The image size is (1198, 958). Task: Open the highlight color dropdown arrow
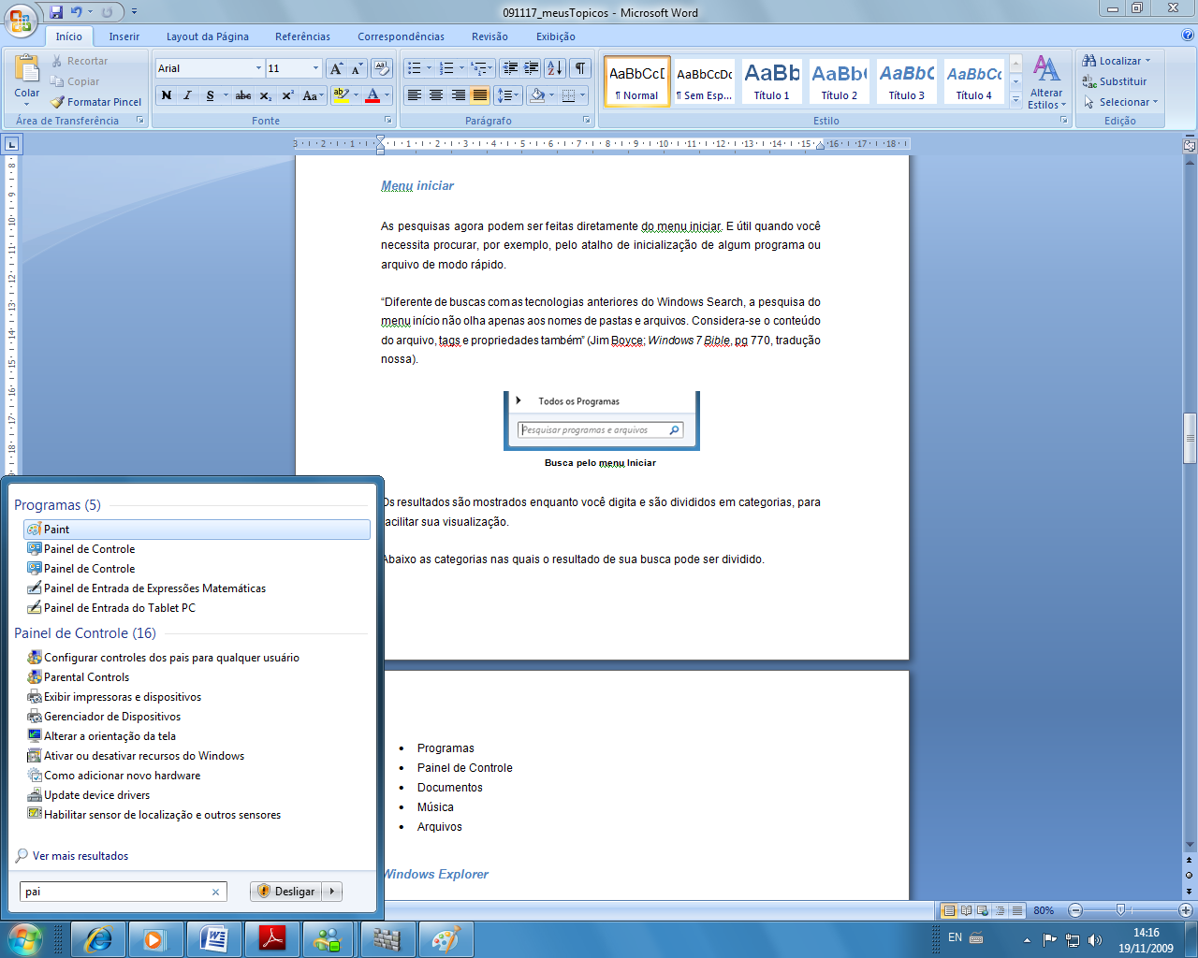click(x=356, y=95)
